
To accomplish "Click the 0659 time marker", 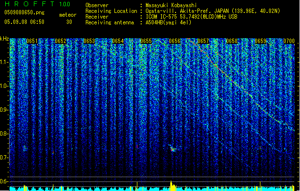I will [x=260, y=41].
